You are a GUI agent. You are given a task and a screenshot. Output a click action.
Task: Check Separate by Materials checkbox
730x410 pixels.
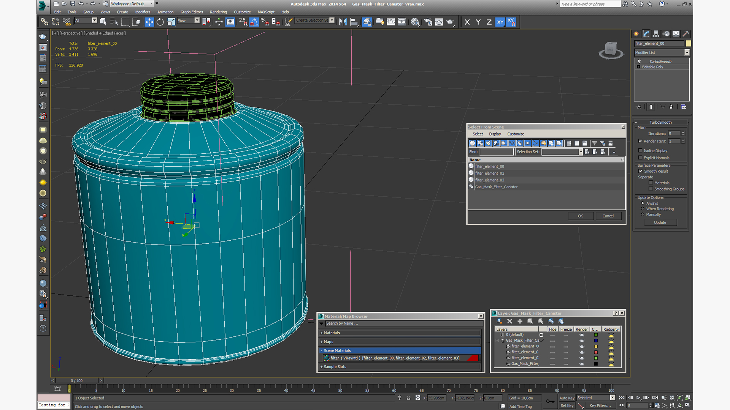click(651, 183)
